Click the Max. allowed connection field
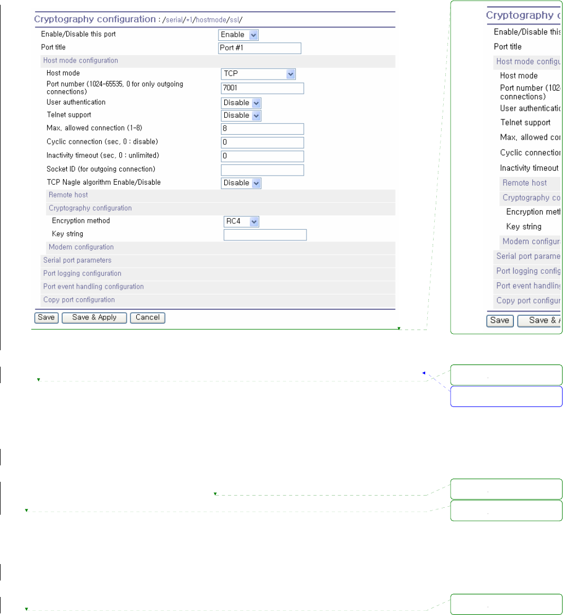 click(262, 128)
